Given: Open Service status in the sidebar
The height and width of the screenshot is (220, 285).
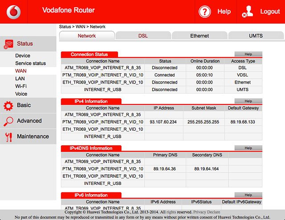Looking at the screenshot, I should [x=31, y=63].
